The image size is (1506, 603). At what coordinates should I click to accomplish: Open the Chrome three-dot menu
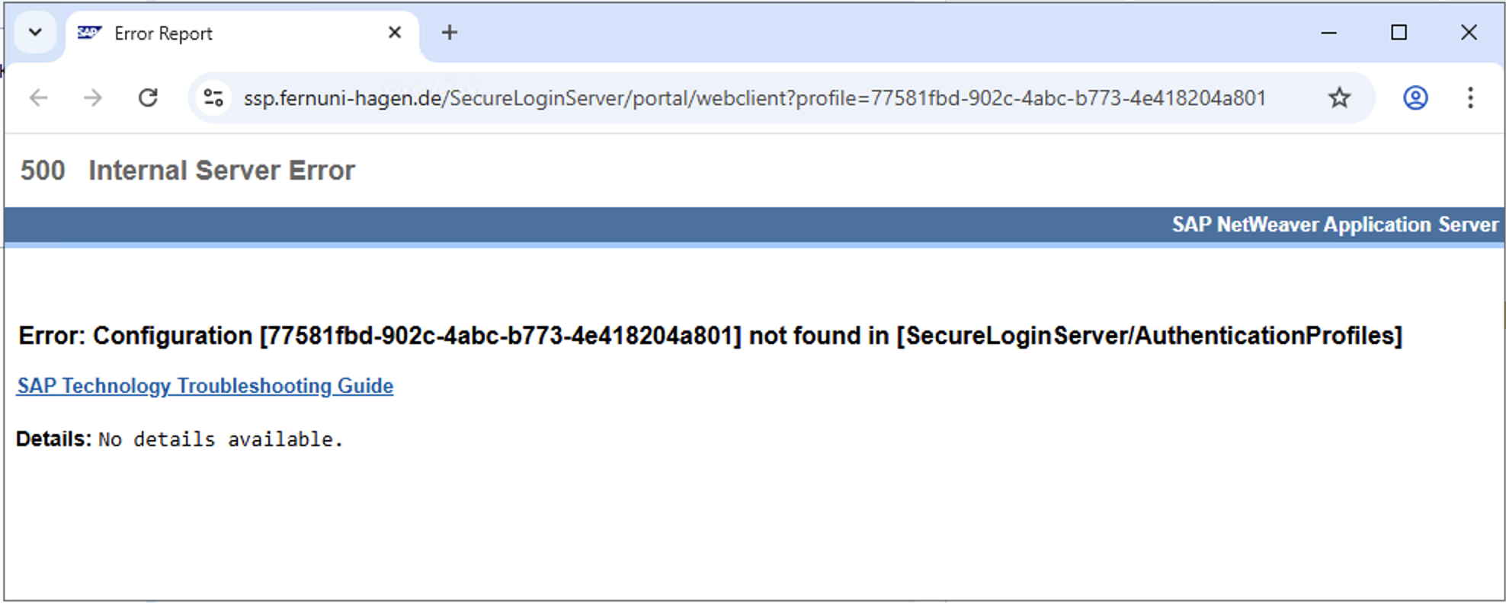pyautogui.click(x=1470, y=98)
